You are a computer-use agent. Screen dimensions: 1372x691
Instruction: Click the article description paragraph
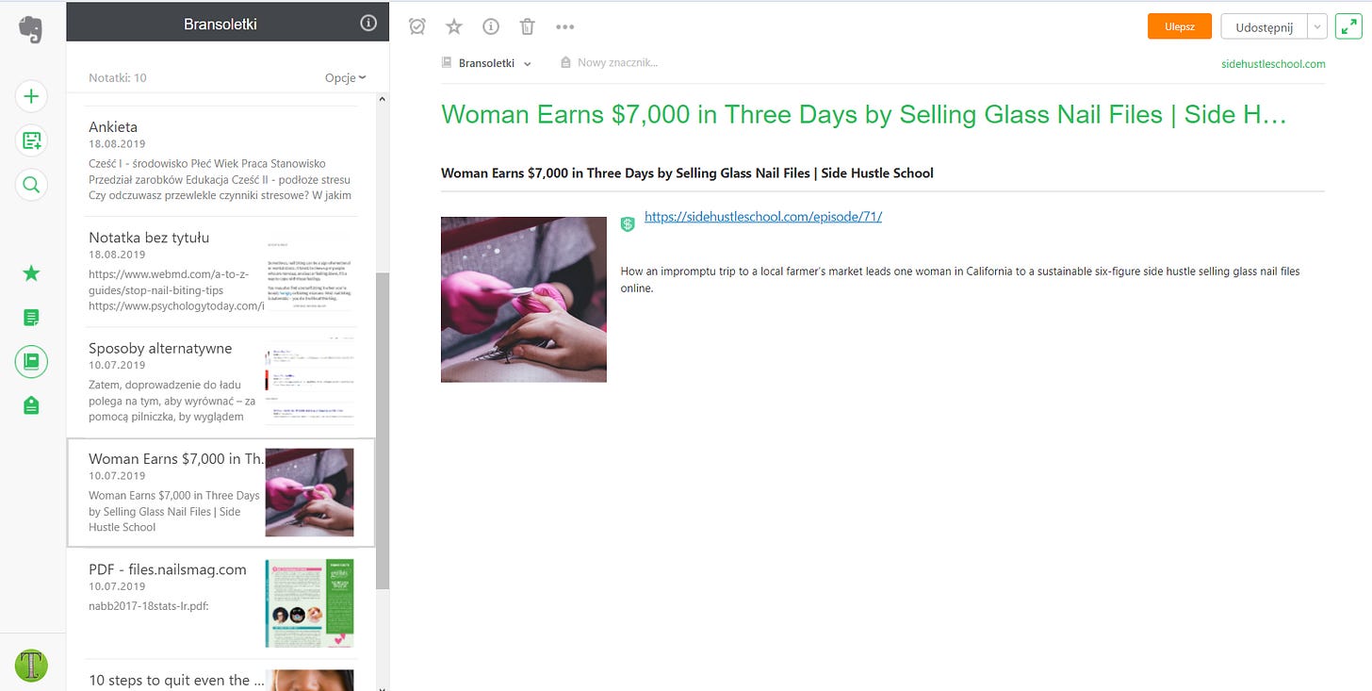tap(960, 280)
